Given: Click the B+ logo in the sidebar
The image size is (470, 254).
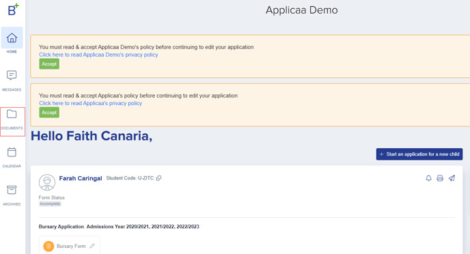Looking at the screenshot, I should [x=13, y=10].
